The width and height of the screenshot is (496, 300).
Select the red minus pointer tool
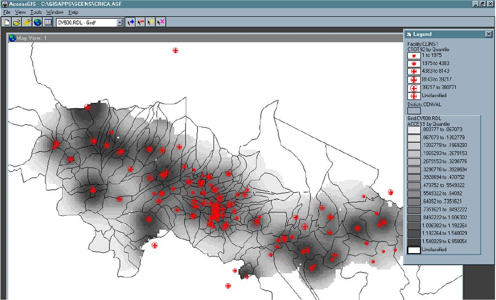(x=140, y=22)
